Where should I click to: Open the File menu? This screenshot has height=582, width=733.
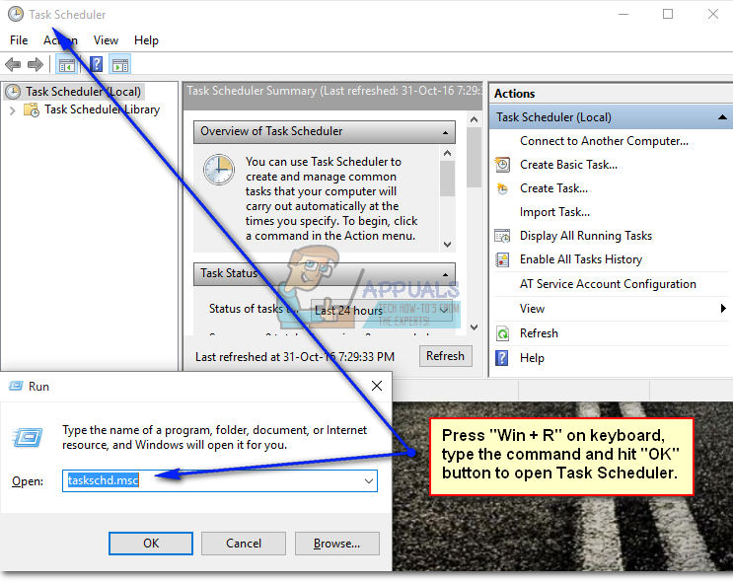coord(19,40)
